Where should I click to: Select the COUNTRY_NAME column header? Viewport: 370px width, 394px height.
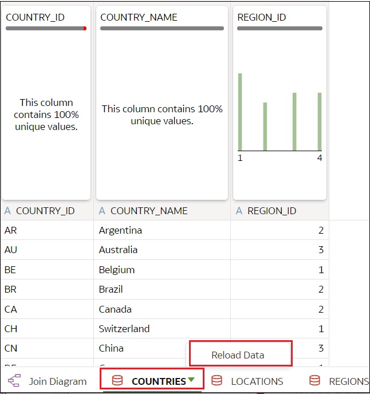tap(162, 211)
